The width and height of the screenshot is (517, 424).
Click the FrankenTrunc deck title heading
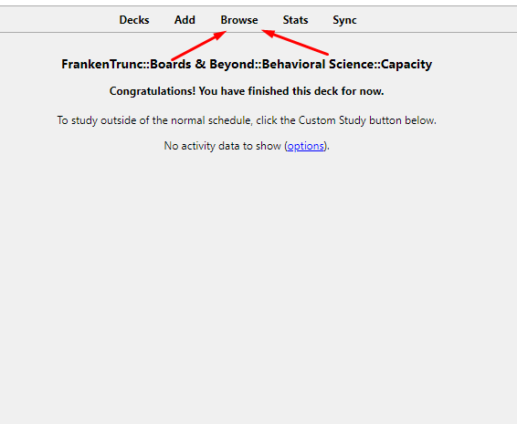pyautogui.click(x=247, y=64)
